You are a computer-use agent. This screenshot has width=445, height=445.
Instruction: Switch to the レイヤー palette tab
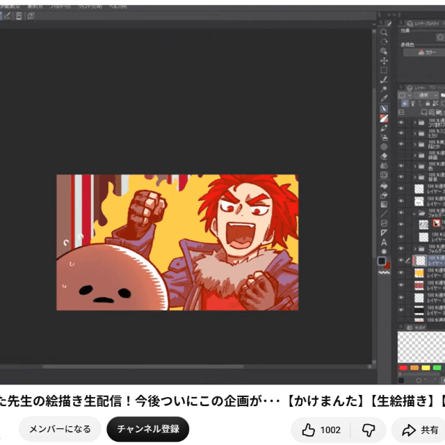tap(416, 88)
